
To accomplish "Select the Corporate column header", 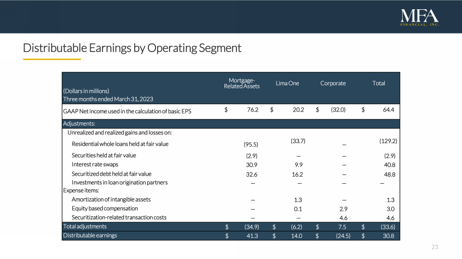I will click(x=333, y=83).
